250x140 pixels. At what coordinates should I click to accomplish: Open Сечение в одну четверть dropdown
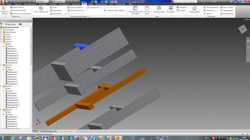(x=115, y=10)
